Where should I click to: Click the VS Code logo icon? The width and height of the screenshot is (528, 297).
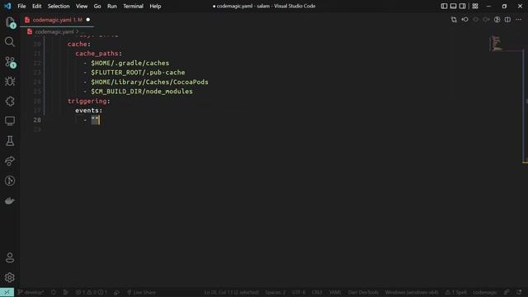pyautogui.click(x=7, y=6)
